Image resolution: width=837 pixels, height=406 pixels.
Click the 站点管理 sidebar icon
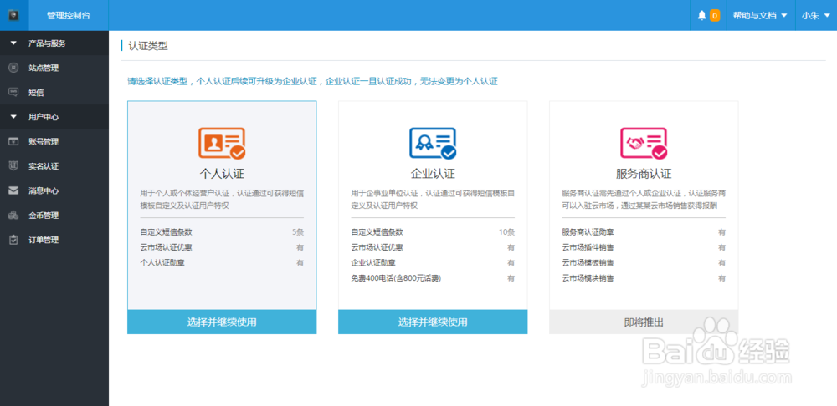14,68
